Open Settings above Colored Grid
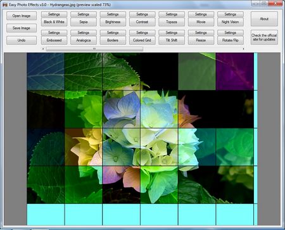 (142, 33)
